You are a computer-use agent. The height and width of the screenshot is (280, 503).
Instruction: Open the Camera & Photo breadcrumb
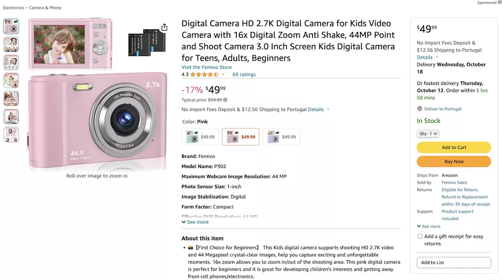45,8
